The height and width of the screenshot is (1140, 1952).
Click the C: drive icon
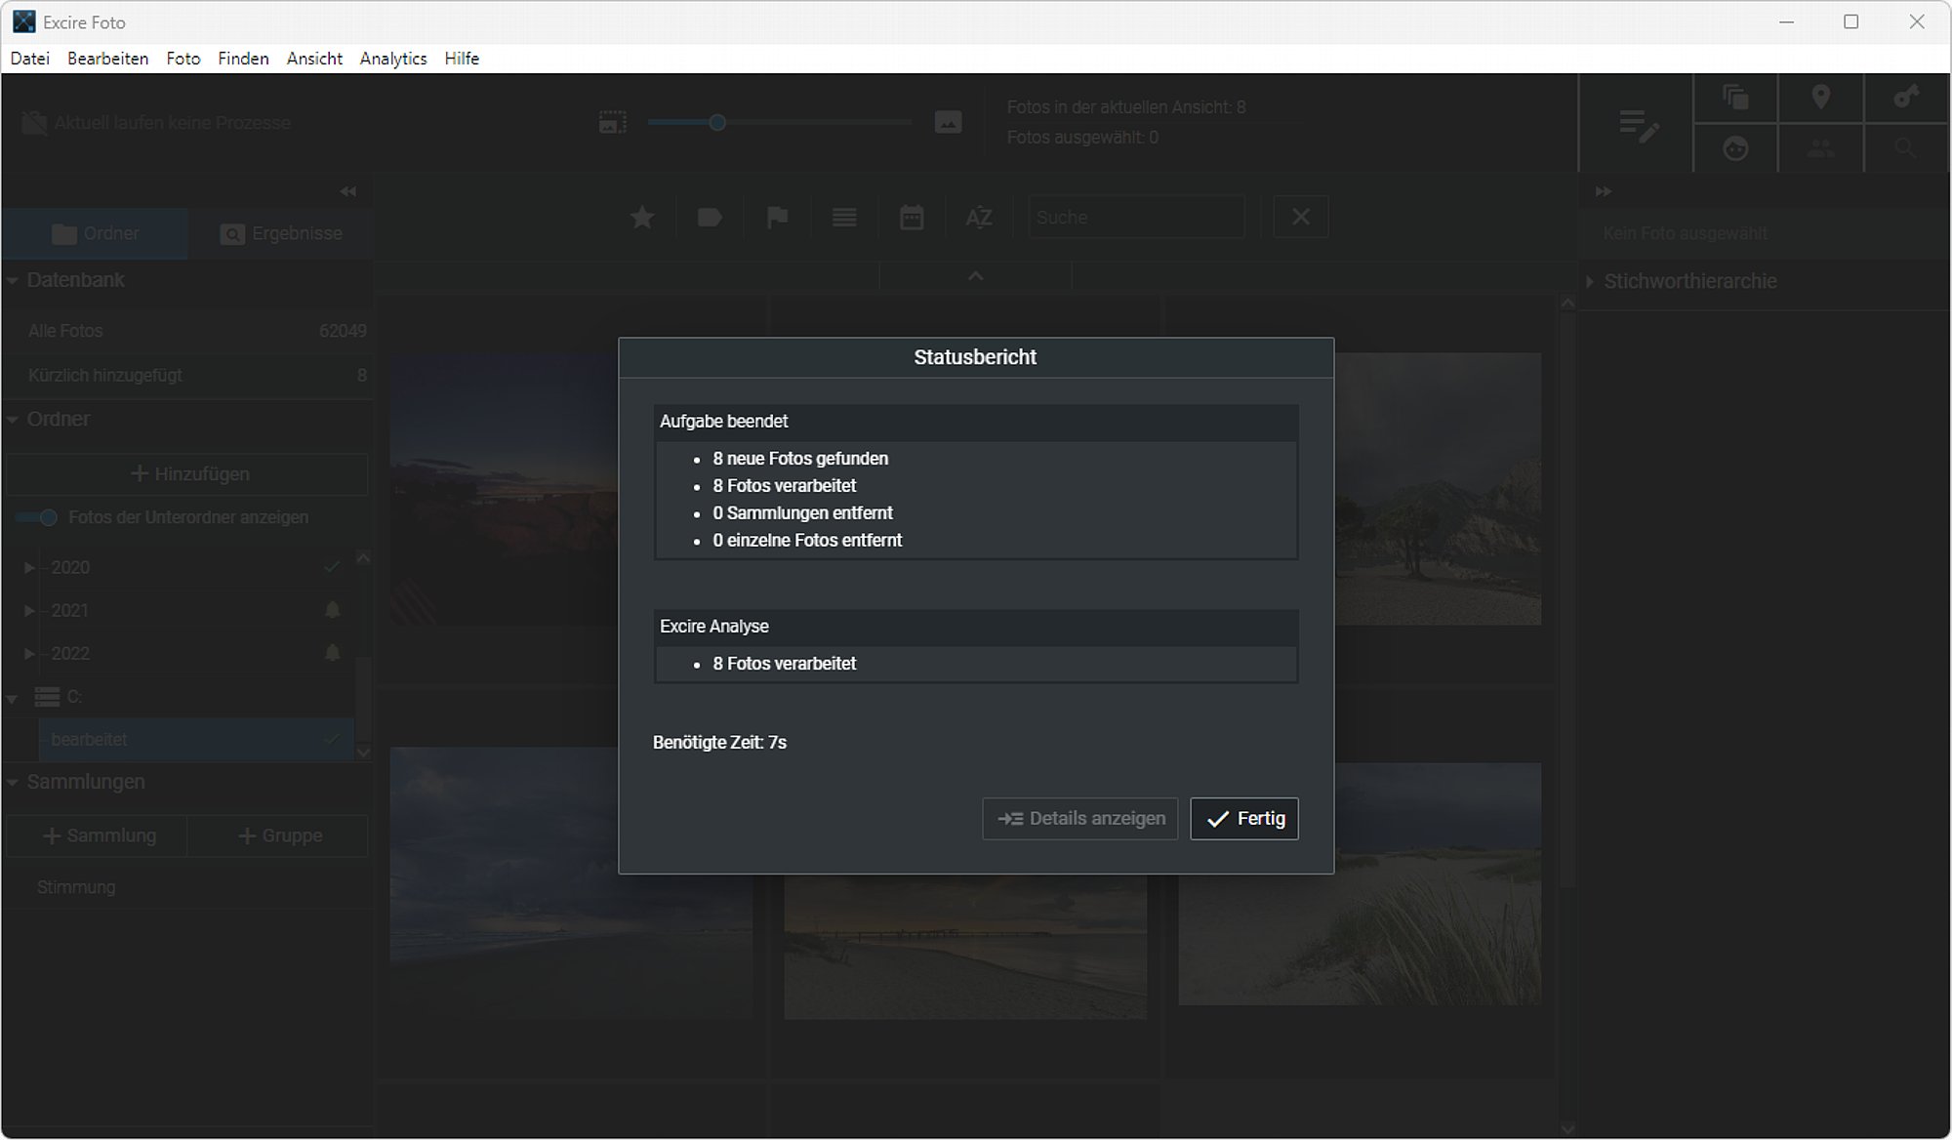click(x=47, y=697)
